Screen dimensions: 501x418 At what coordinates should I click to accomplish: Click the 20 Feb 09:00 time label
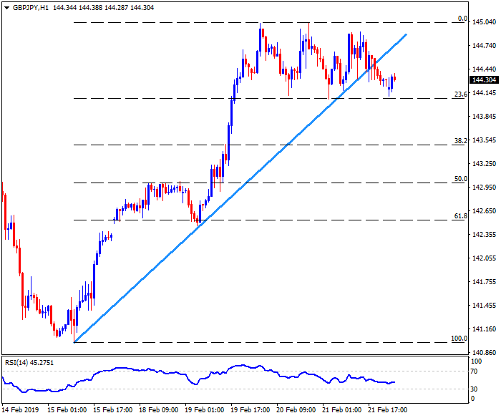coord(296,410)
